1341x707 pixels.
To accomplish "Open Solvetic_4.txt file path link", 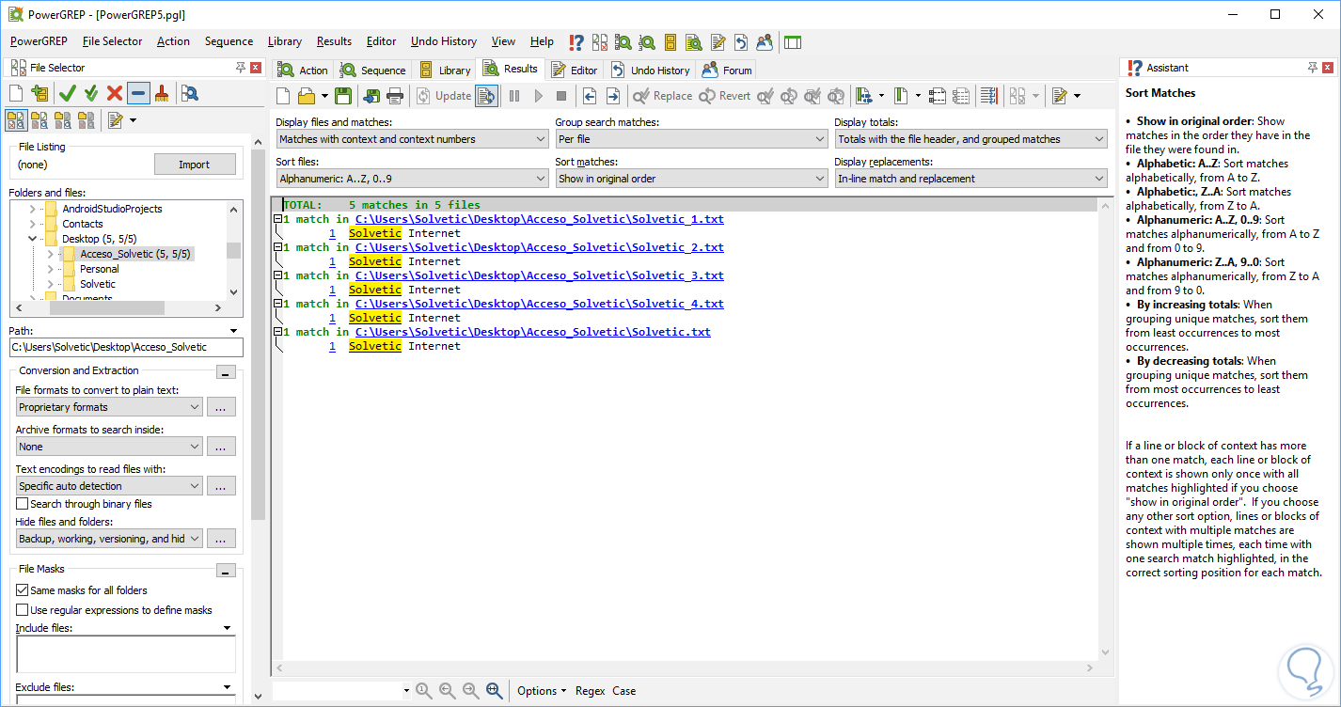I will [x=540, y=304].
